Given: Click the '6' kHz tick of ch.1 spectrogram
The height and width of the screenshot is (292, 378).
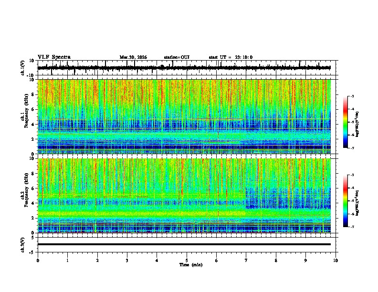Looking at the screenshot, I should point(33,109).
